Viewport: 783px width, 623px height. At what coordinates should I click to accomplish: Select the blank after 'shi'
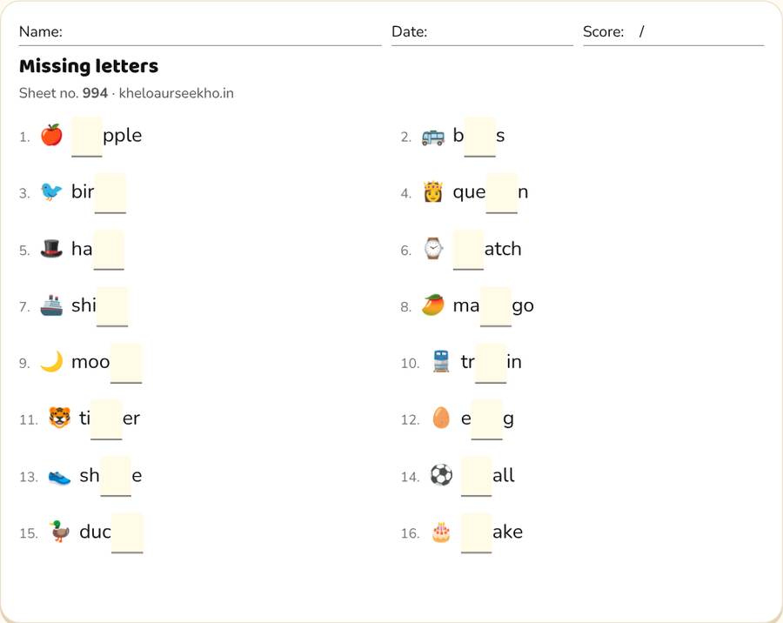coord(112,307)
